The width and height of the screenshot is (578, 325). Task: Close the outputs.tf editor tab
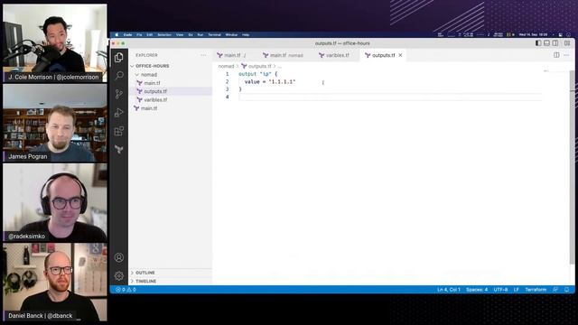point(400,55)
